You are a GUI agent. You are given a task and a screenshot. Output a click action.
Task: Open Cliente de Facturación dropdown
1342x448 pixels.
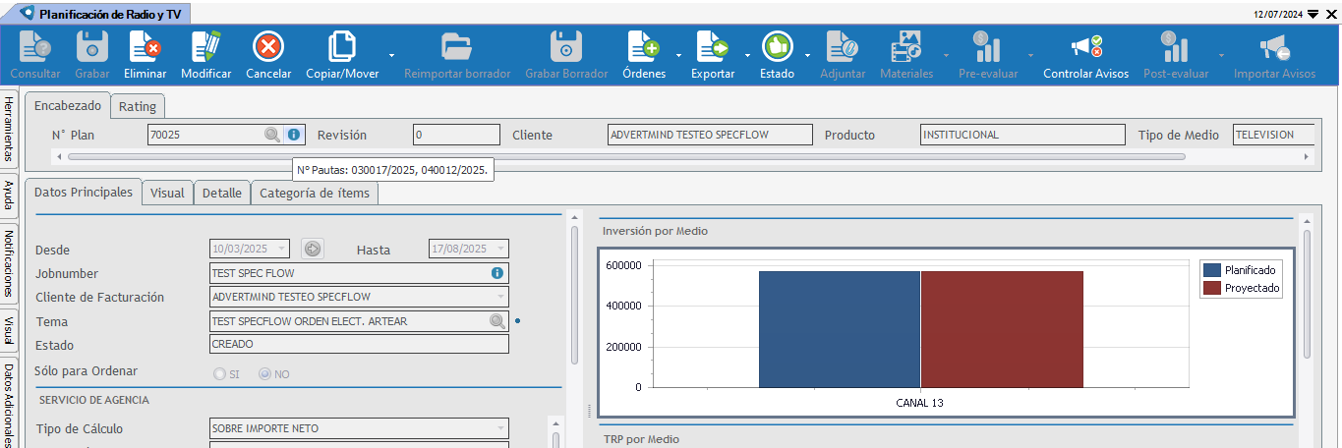pos(501,297)
